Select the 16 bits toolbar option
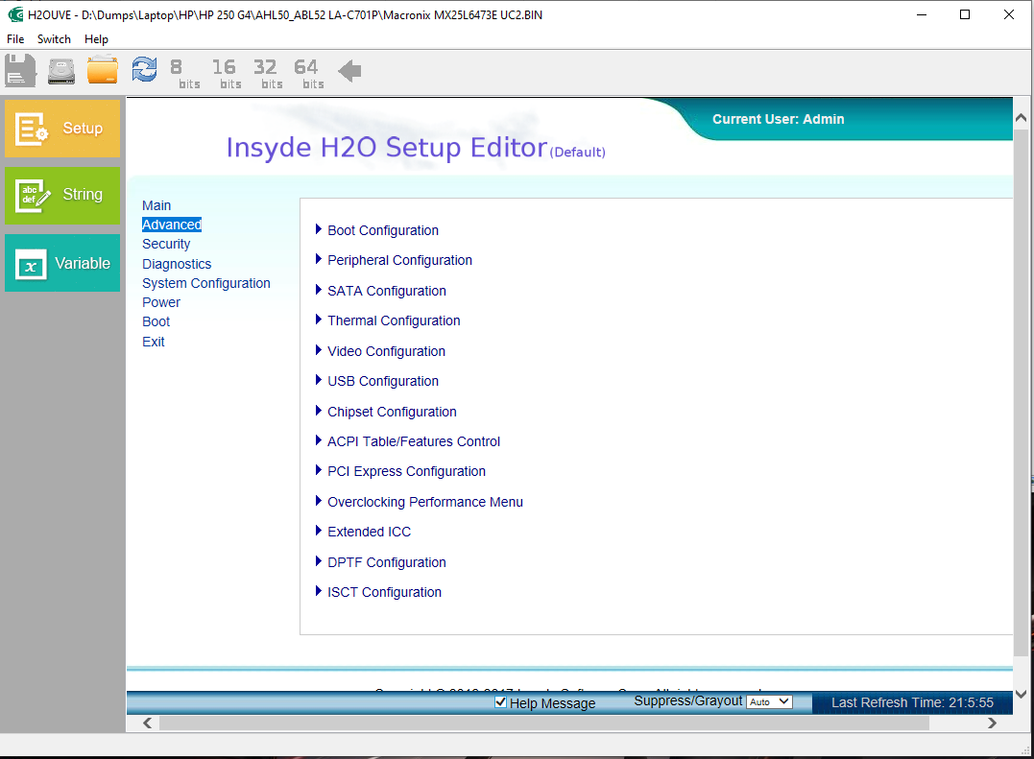Image resolution: width=1034 pixels, height=759 pixels. pos(227,73)
